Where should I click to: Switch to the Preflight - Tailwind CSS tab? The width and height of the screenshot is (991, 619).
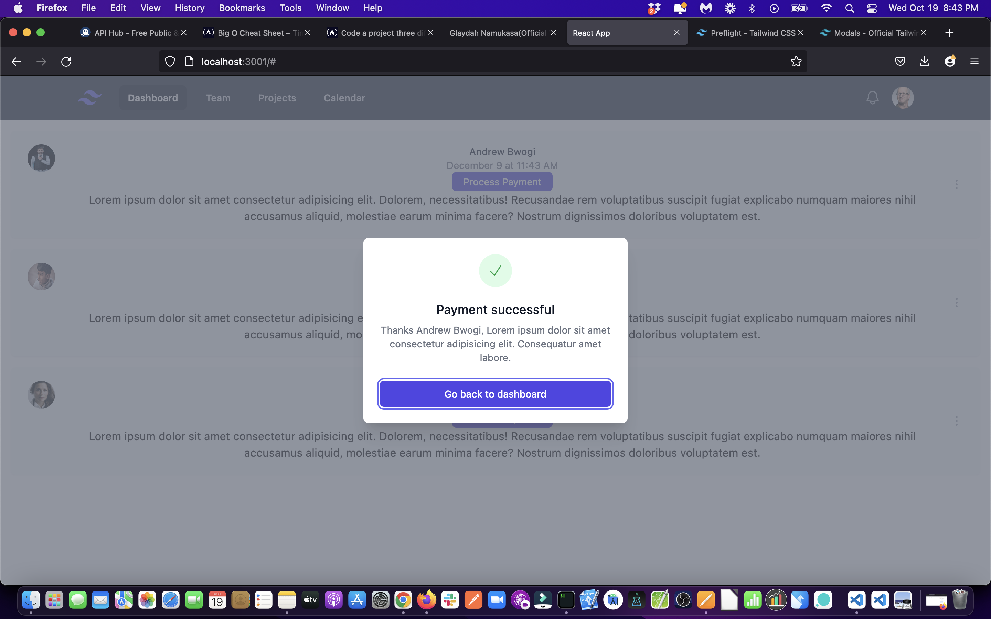[750, 33]
